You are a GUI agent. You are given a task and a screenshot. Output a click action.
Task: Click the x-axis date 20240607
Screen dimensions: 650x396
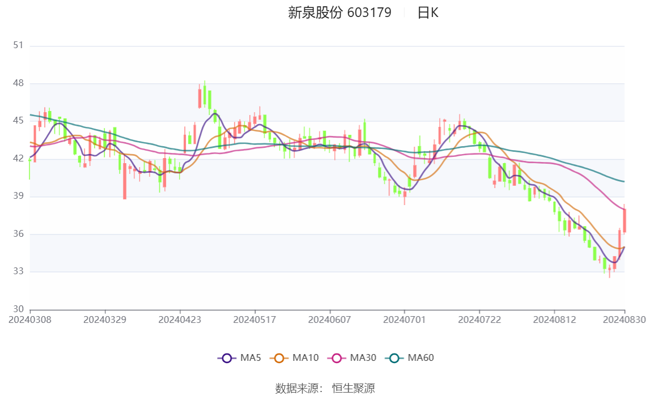click(x=330, y=320)
